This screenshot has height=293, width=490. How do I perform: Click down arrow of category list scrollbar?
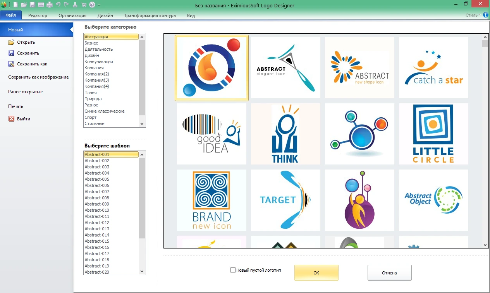click(x=142, y=124)
